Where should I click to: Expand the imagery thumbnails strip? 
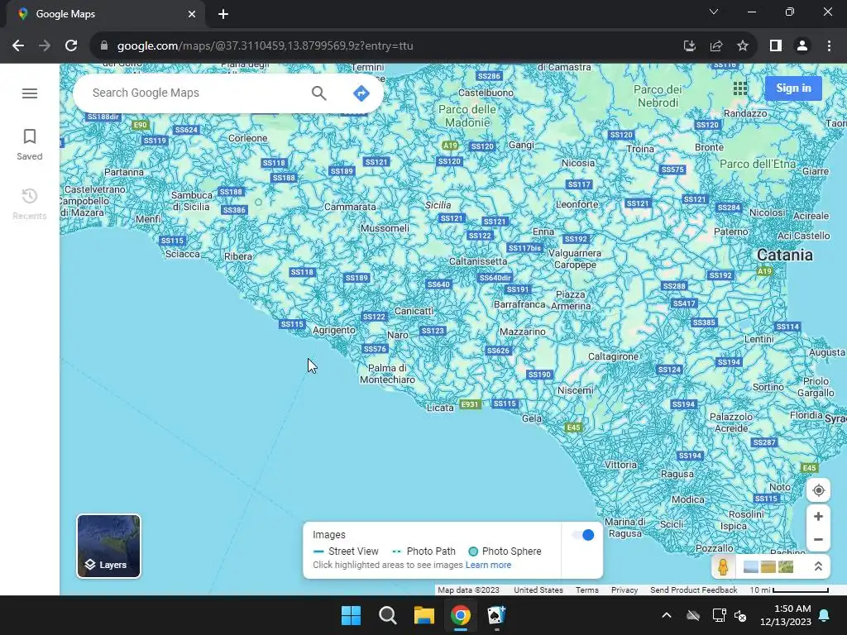tap(818, 567)
